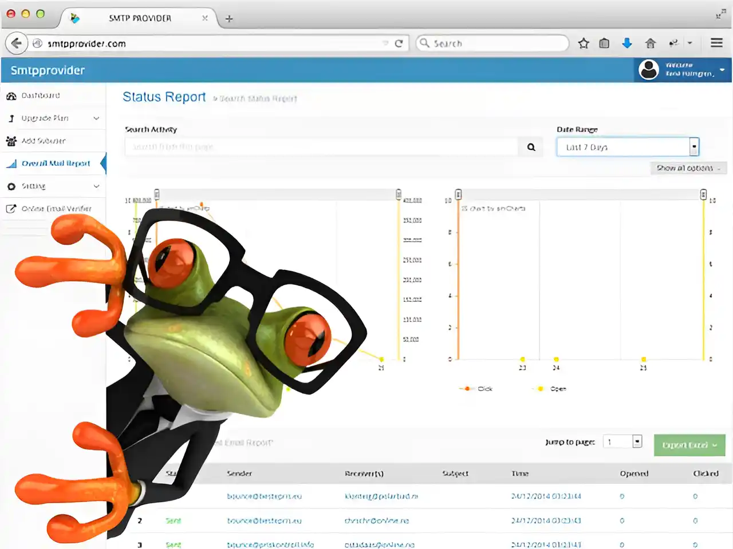Click the Sent status in row 2
The width and height of the screenshot is (733, 549).
173,521
